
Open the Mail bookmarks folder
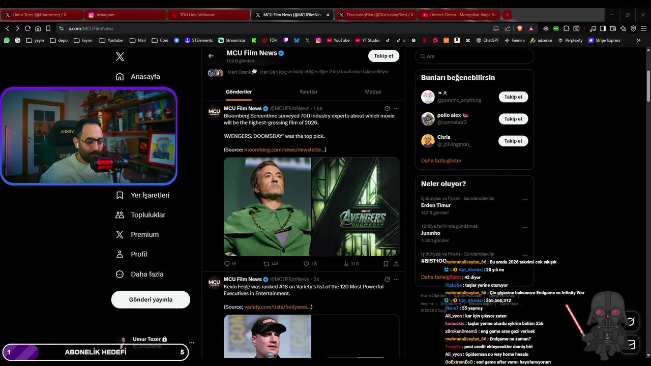click(137, 40)
